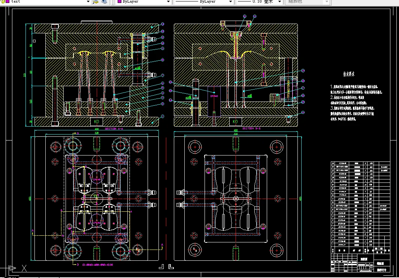The width and height of the screenshot is (399, 278).
Task: Select the "SECTION A-A" caption text
Action: 114,129
